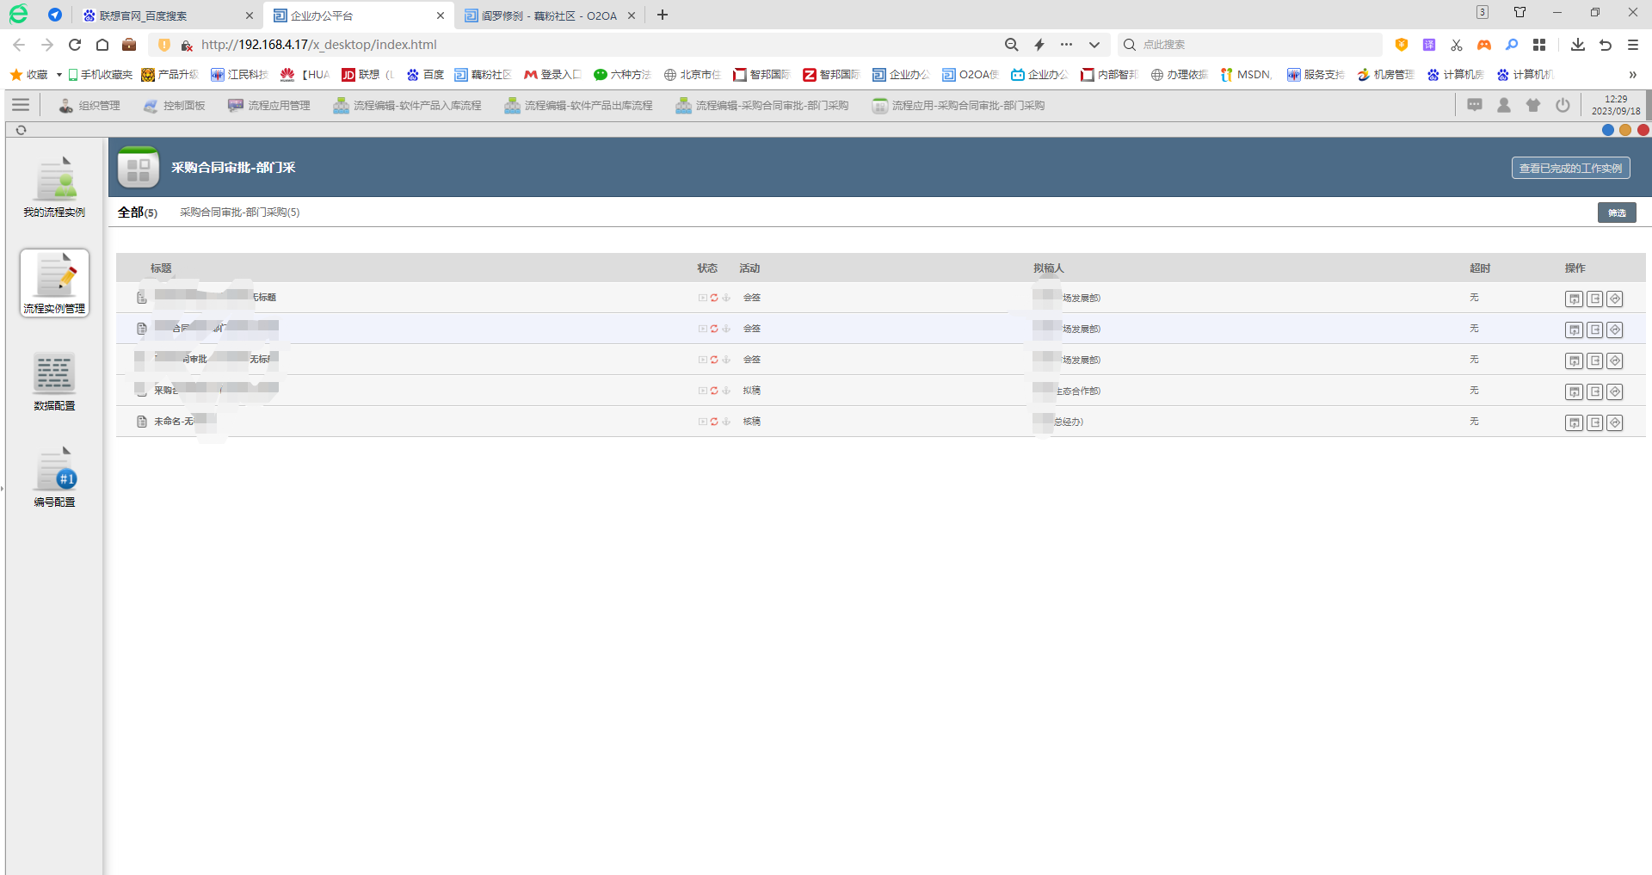The image size is (1652, 875).
Task: Click the shirt skin/theme icon
Action: tap(1533, 105)
